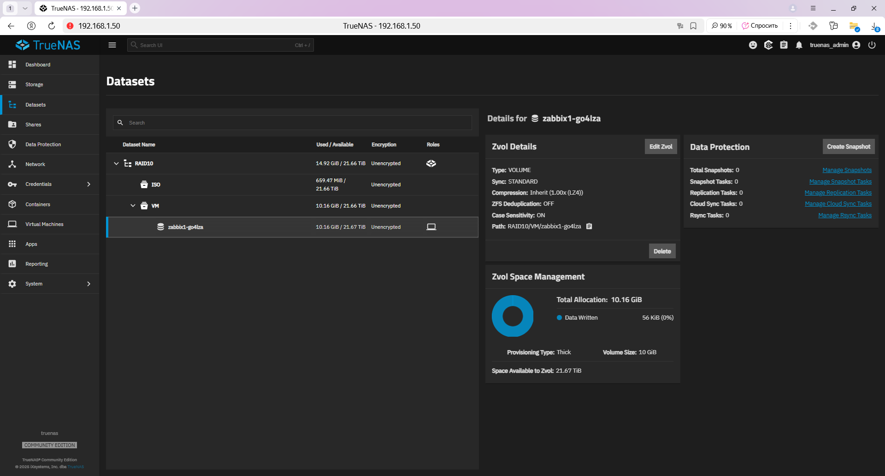
Task: Toggle the sidebar hamburger menu
Action: [112, 45]
